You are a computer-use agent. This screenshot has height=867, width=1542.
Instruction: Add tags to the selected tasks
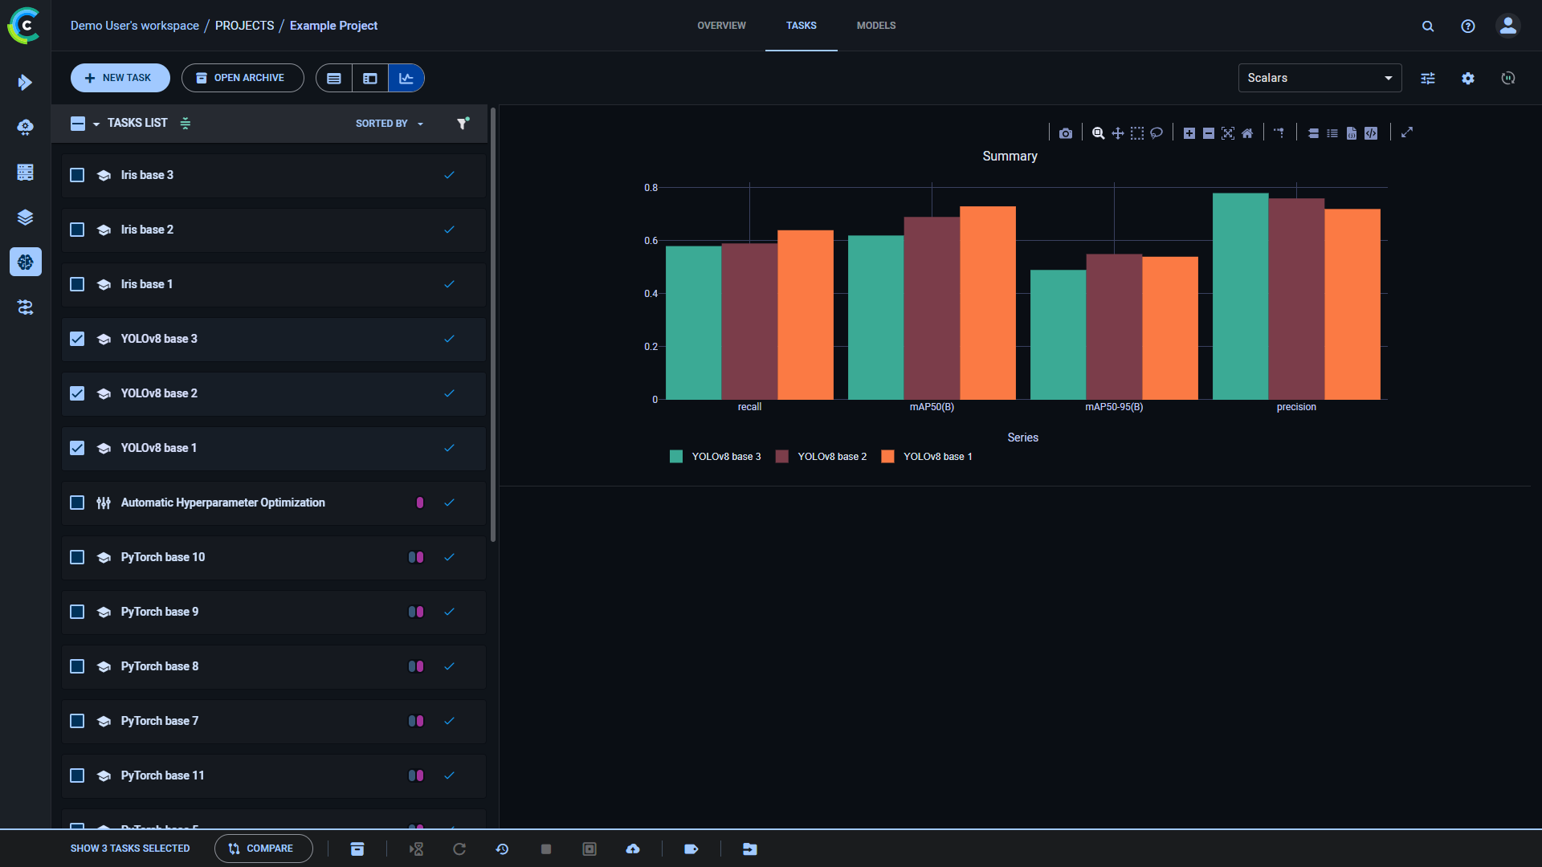691,849
